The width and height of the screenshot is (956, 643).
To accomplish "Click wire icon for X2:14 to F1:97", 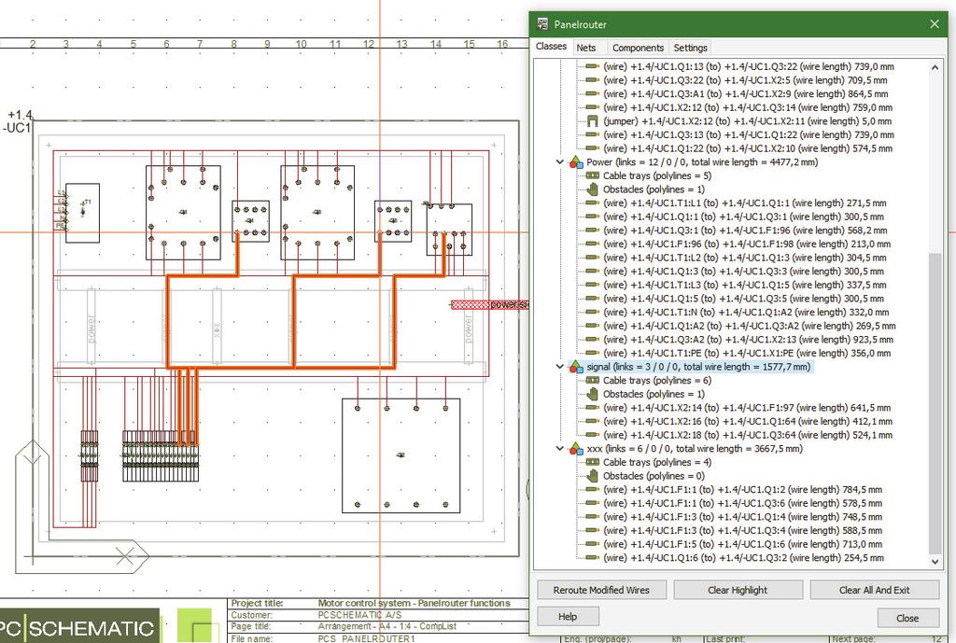I will pos(592,408).
